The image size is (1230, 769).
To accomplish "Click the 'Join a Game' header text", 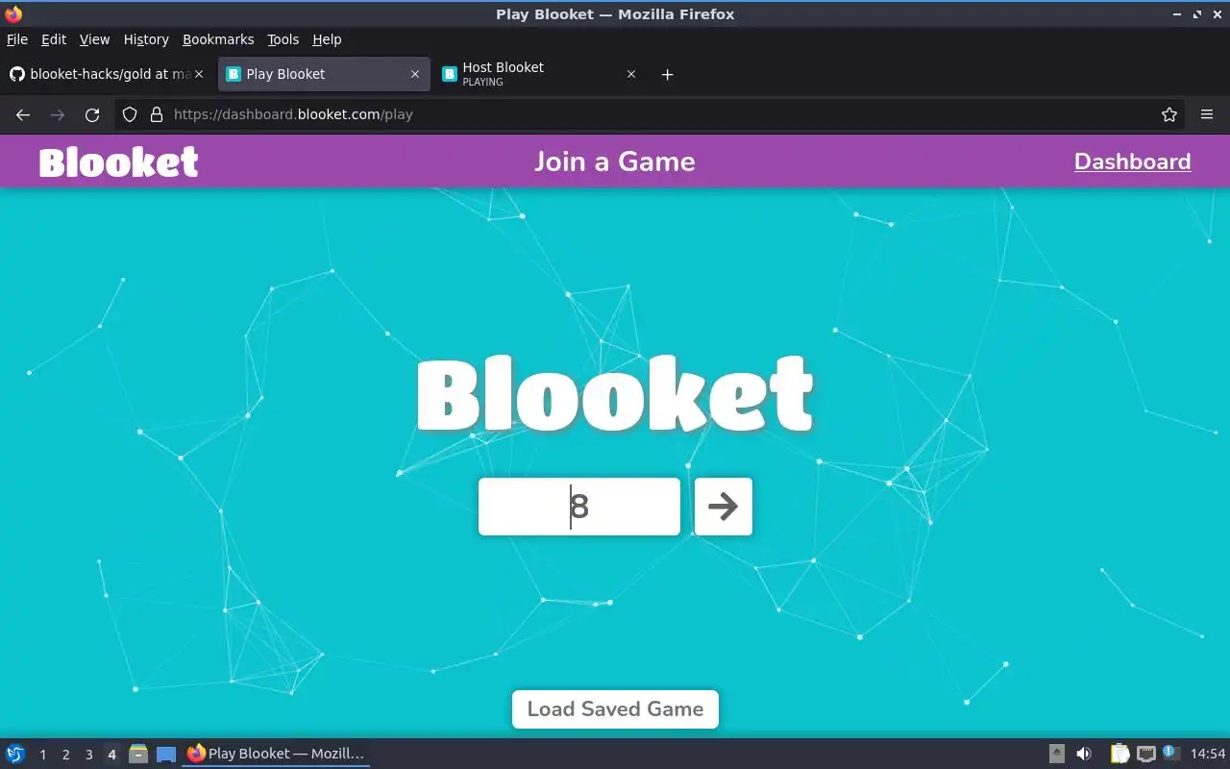I will tap(615, 161).
